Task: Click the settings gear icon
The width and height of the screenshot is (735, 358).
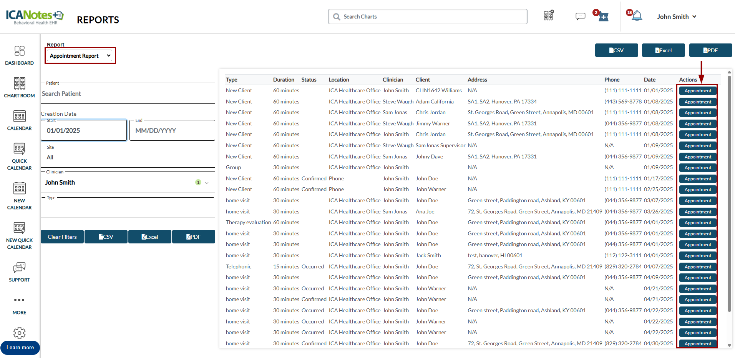Action: point(19,333)
